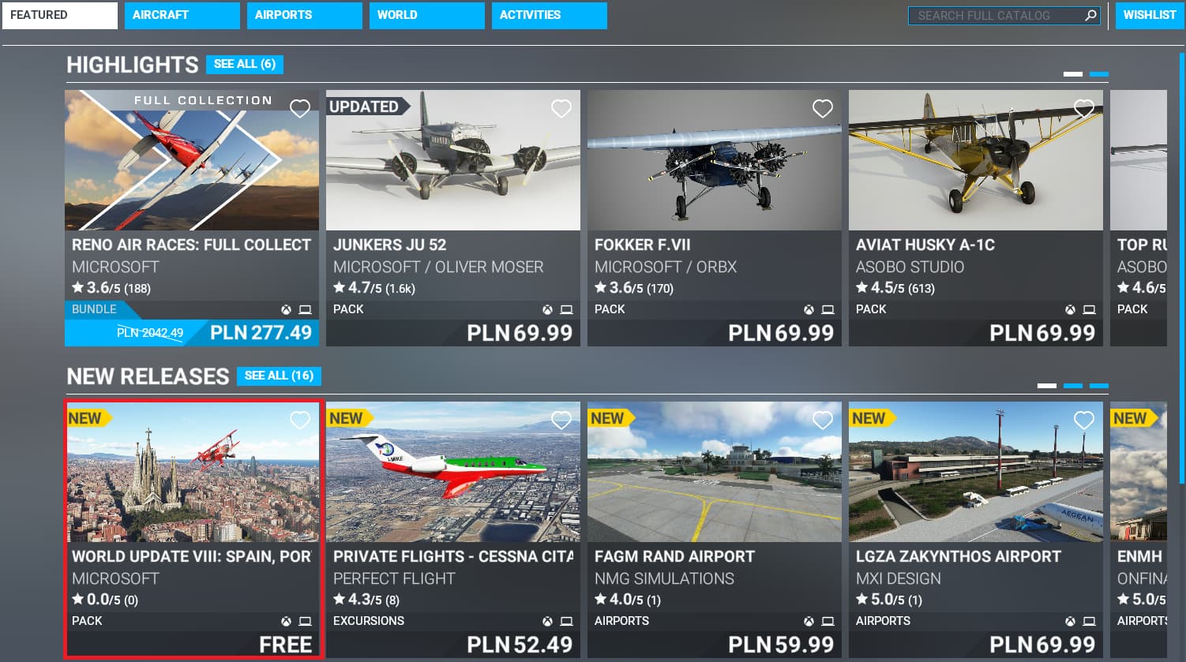Click PC icon on Private Flights card
This screenshot has height=662, width=1186.
point(566,622)
